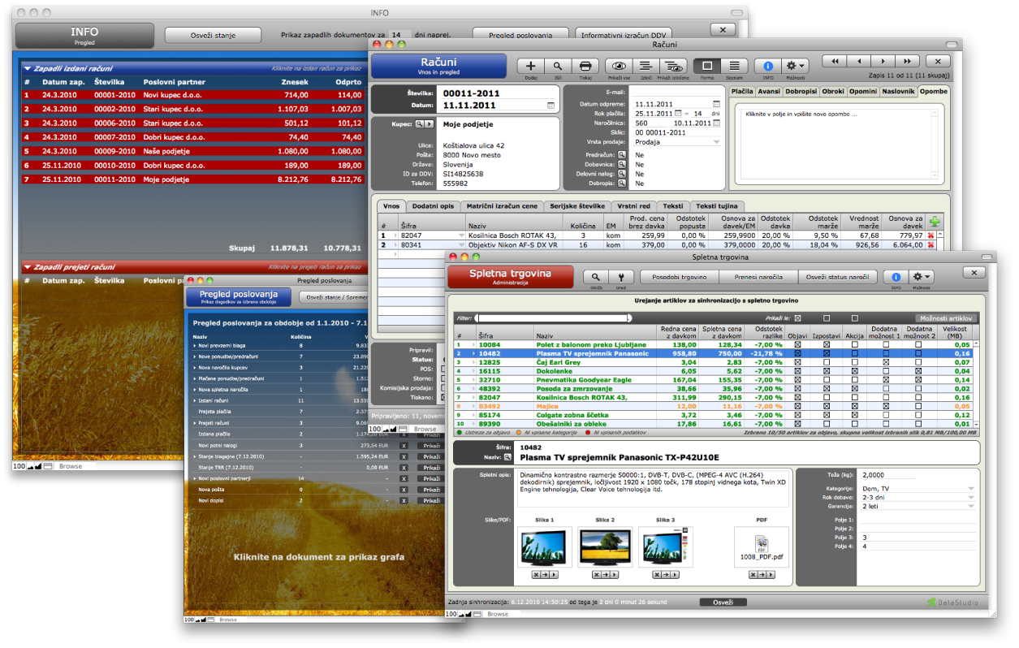Toggle Izpostavi checkbox for Plasma TV sprejemnik
Viewport: 1019px width, 648px height.
coord(827,353)
